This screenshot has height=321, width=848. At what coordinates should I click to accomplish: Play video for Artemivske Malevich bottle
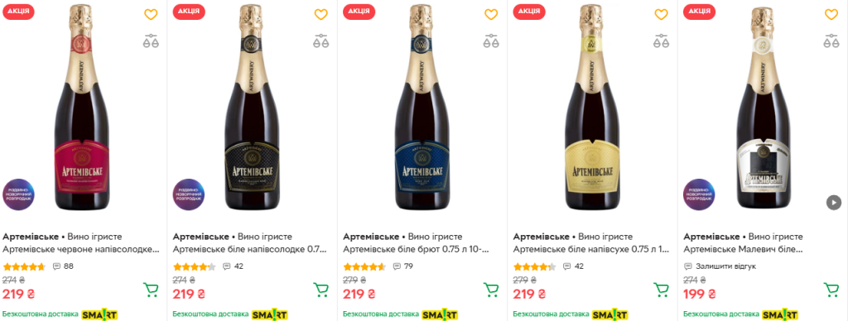click(x=834, y=202)
